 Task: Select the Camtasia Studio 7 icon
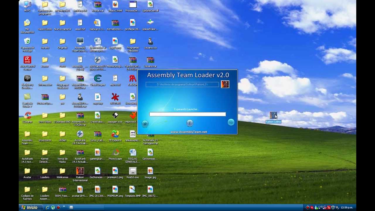coord(27,100)
